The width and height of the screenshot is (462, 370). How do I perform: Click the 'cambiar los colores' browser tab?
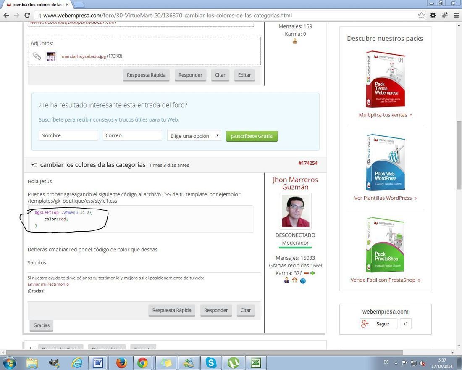[x=37, y=5]
